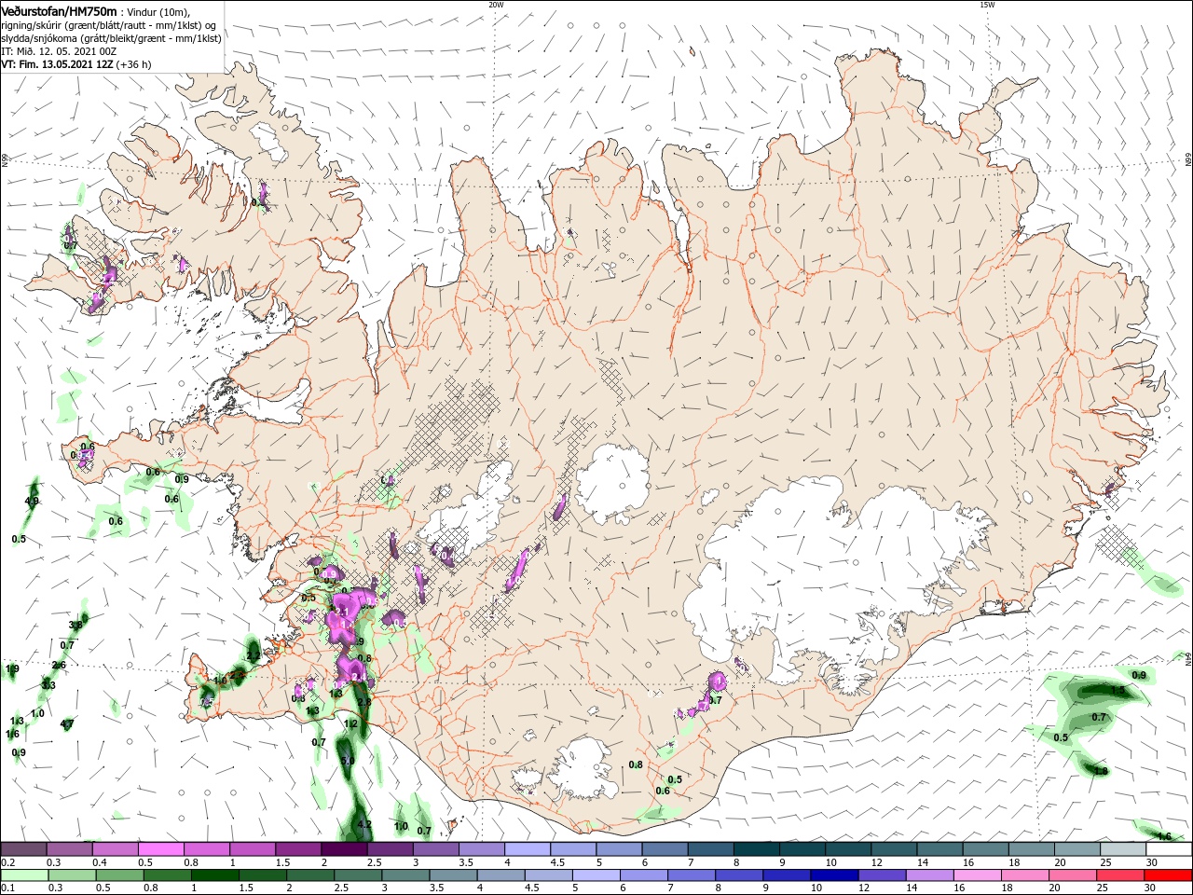Click the bright red swatch ending rain scale
The height and width of the screenshot is (895, 1193).
pos(1169,875)
